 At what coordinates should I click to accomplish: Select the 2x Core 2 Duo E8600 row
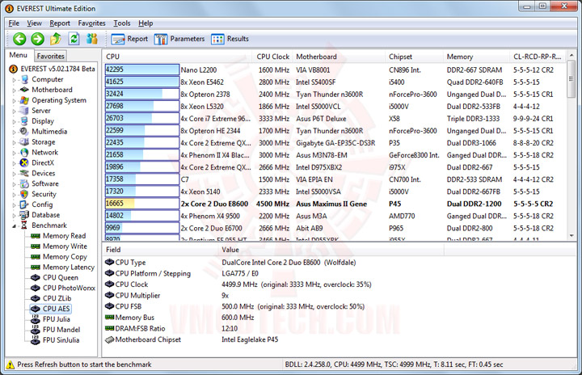(x=334, y=204)
